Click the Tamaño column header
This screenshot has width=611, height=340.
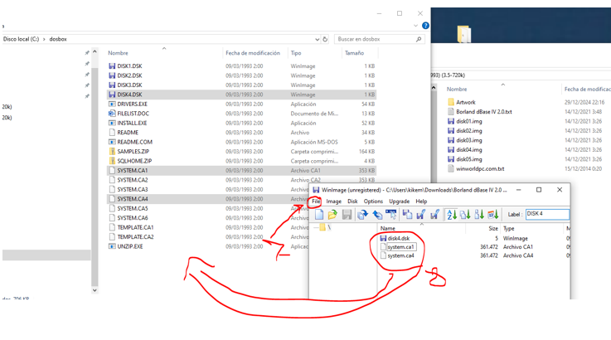tap(354, 53)
